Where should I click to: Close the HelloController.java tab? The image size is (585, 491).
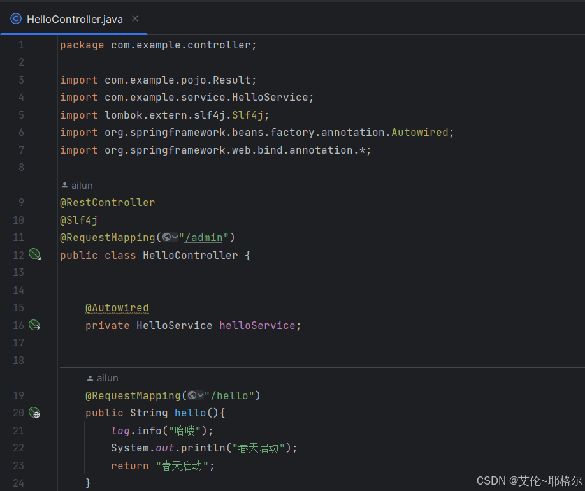(135, 18)
